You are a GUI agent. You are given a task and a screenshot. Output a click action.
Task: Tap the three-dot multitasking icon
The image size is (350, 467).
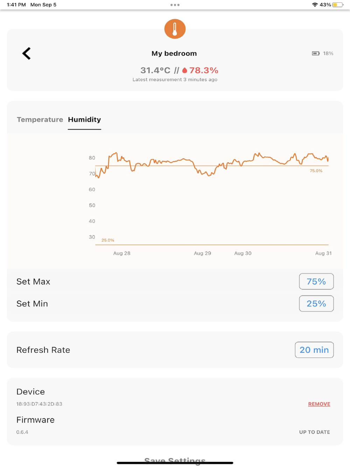175,5
